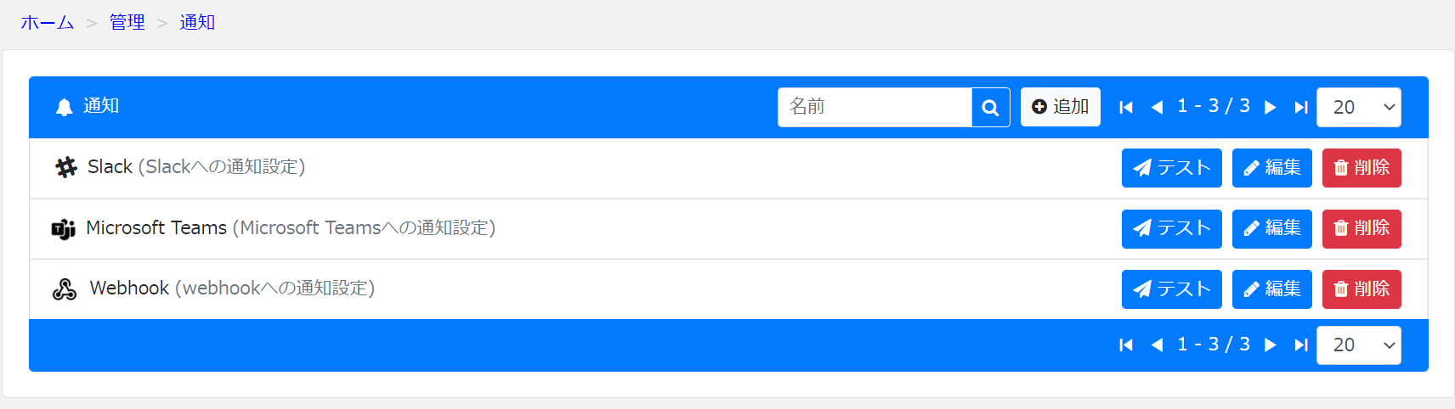The width and height of the screenshot is (1455, 409).
Task: Open the ホーム breadcrumb link
Action: 48,22
